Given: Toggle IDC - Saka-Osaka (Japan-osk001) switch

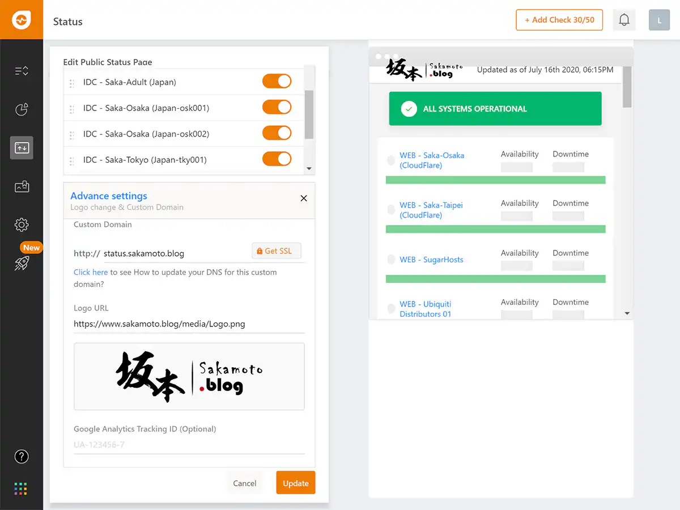Looking at the screenshot, I should point(277,108).
